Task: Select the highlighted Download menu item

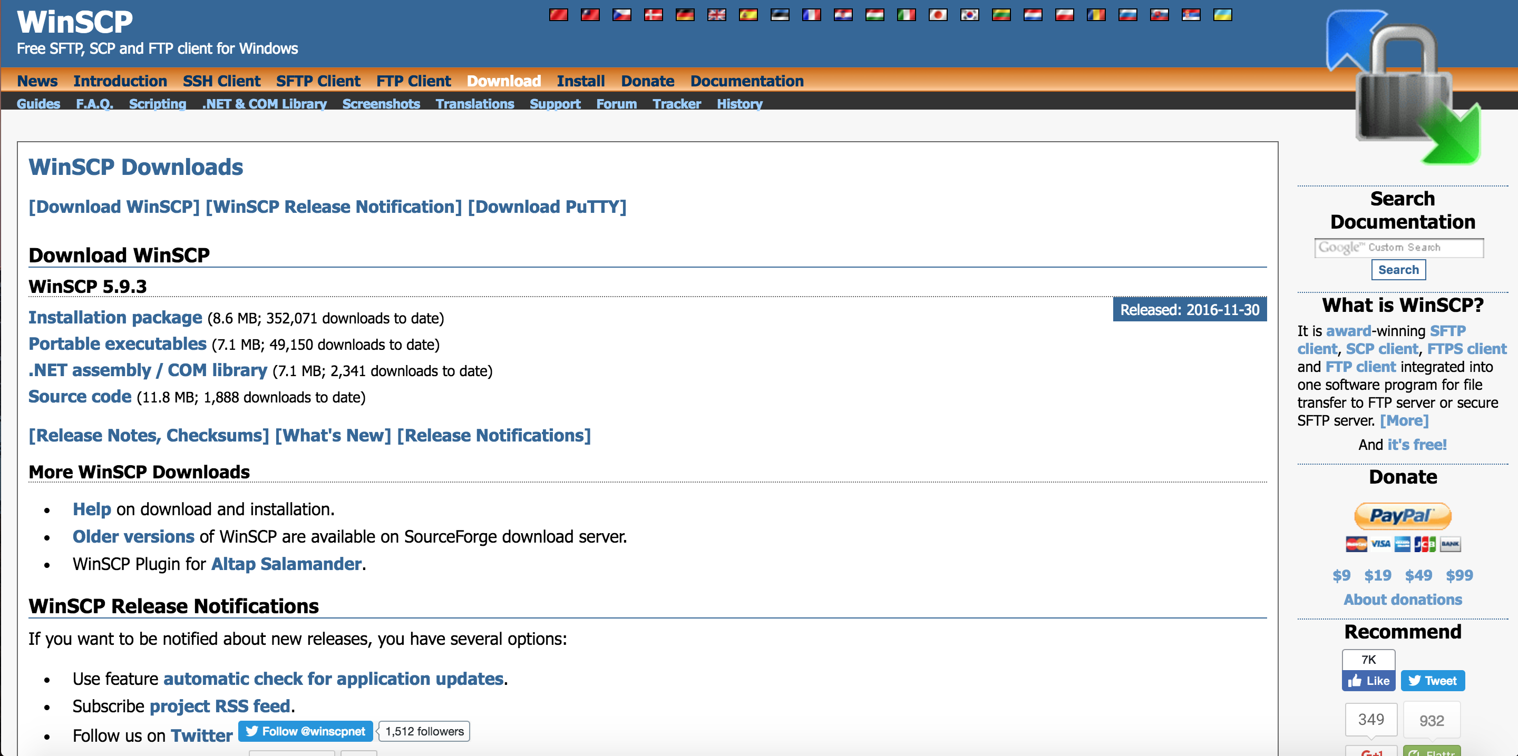Action: (504, 81)
